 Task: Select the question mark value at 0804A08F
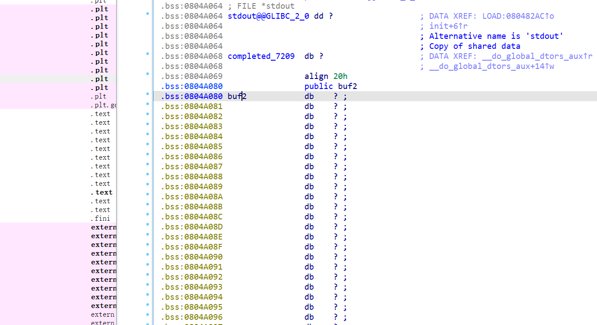tap(336, 247)
